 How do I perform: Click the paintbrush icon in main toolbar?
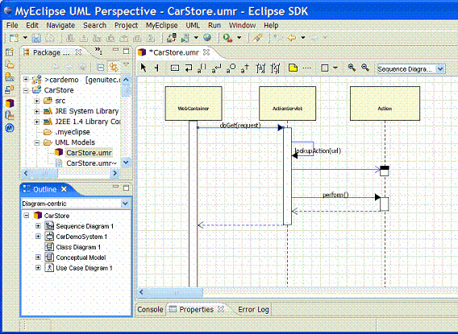[258, 38]
